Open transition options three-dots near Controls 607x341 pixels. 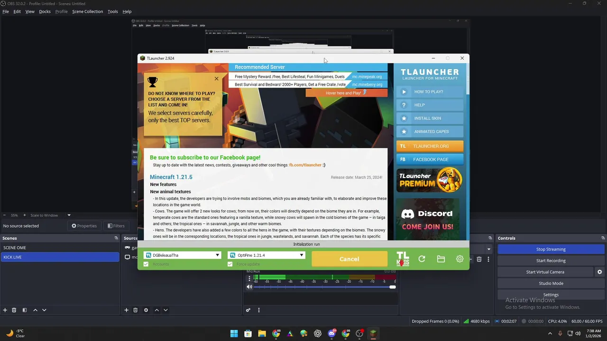[488, 259]
